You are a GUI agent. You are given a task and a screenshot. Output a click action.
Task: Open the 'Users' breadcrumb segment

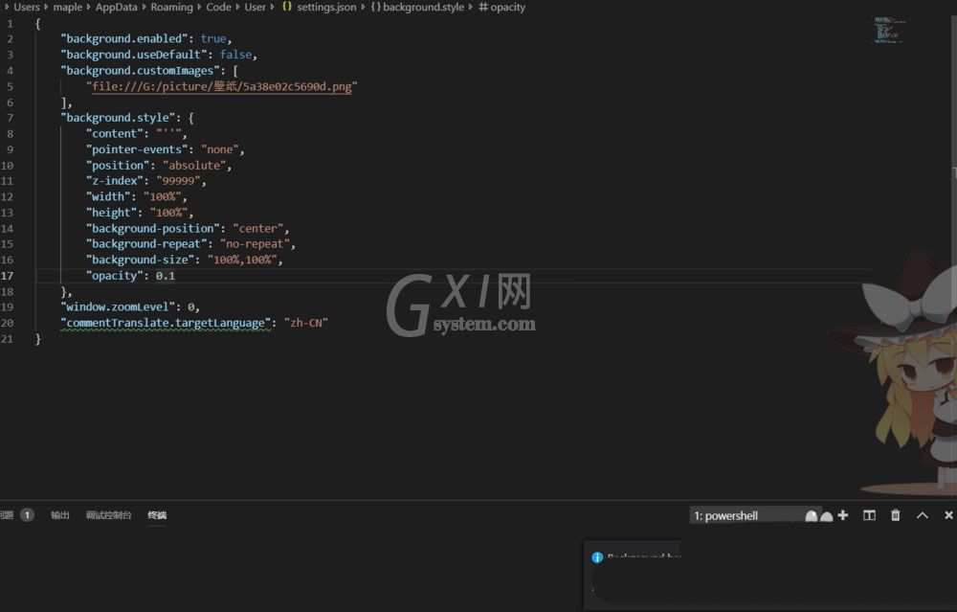[x=26, y=7]
